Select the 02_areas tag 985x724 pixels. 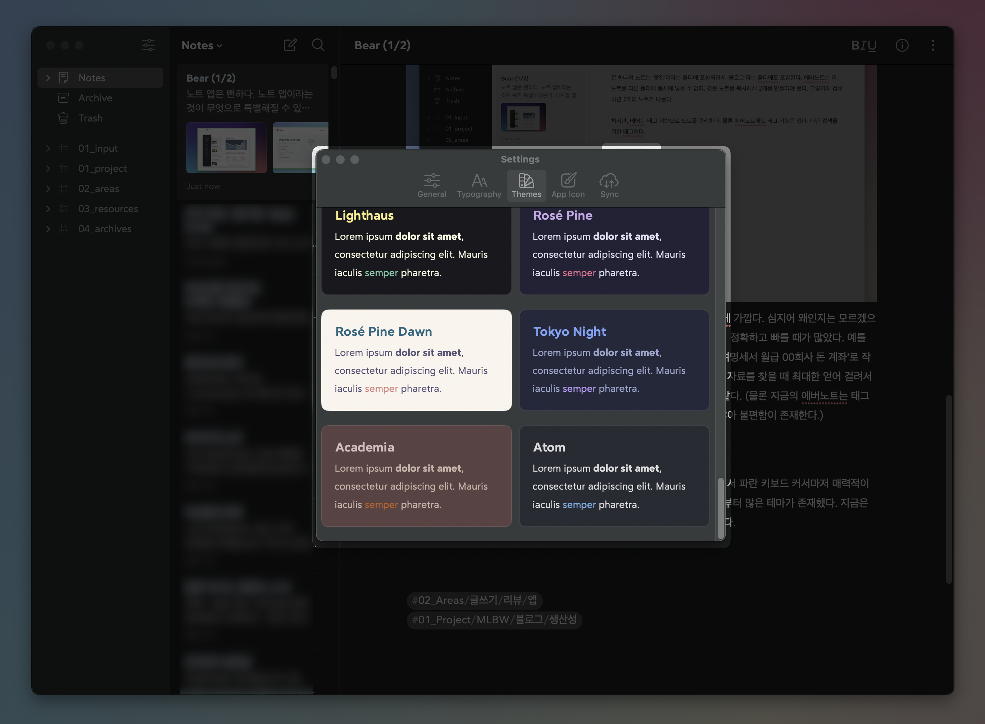click(99, 189)
